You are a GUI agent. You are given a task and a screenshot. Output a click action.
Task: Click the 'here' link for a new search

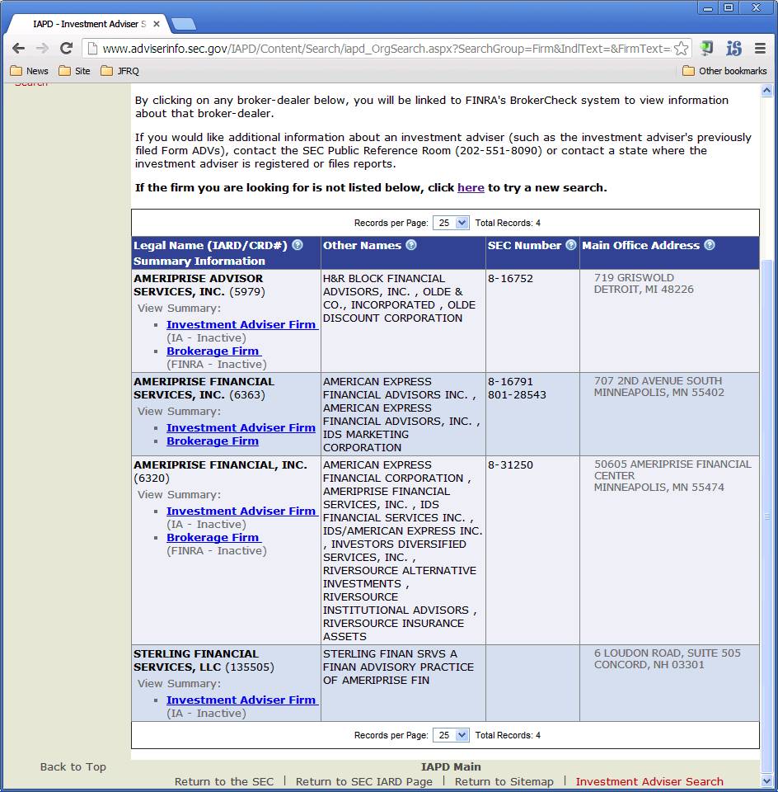pyautogui.click(x=471, y=187)
